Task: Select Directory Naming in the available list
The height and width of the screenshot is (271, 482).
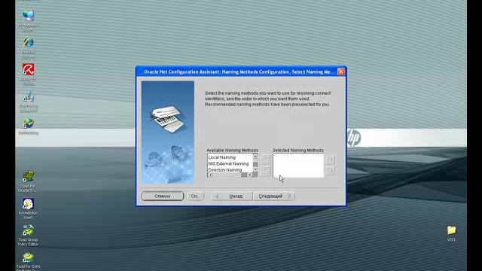Action: click(225, 170)
